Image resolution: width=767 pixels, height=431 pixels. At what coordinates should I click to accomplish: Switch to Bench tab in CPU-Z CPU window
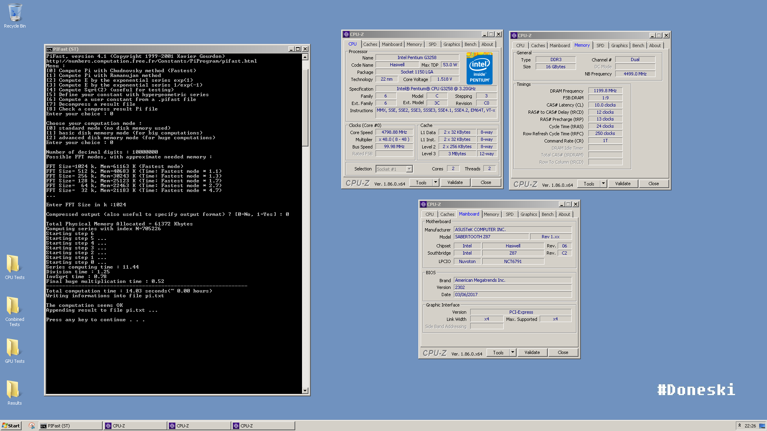(471, 44)
